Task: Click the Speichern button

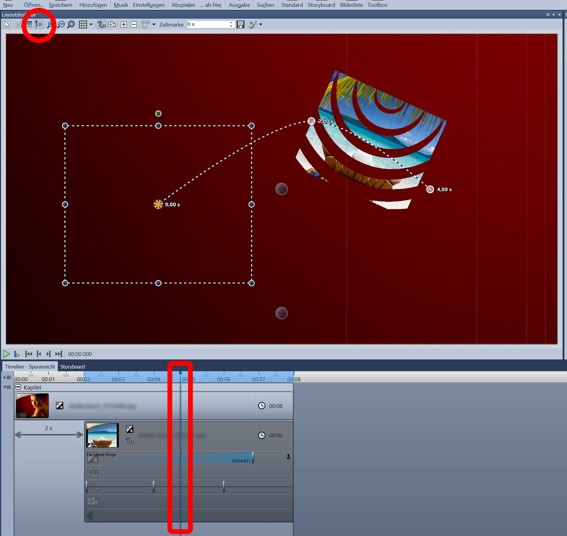Action: [60, 5]
